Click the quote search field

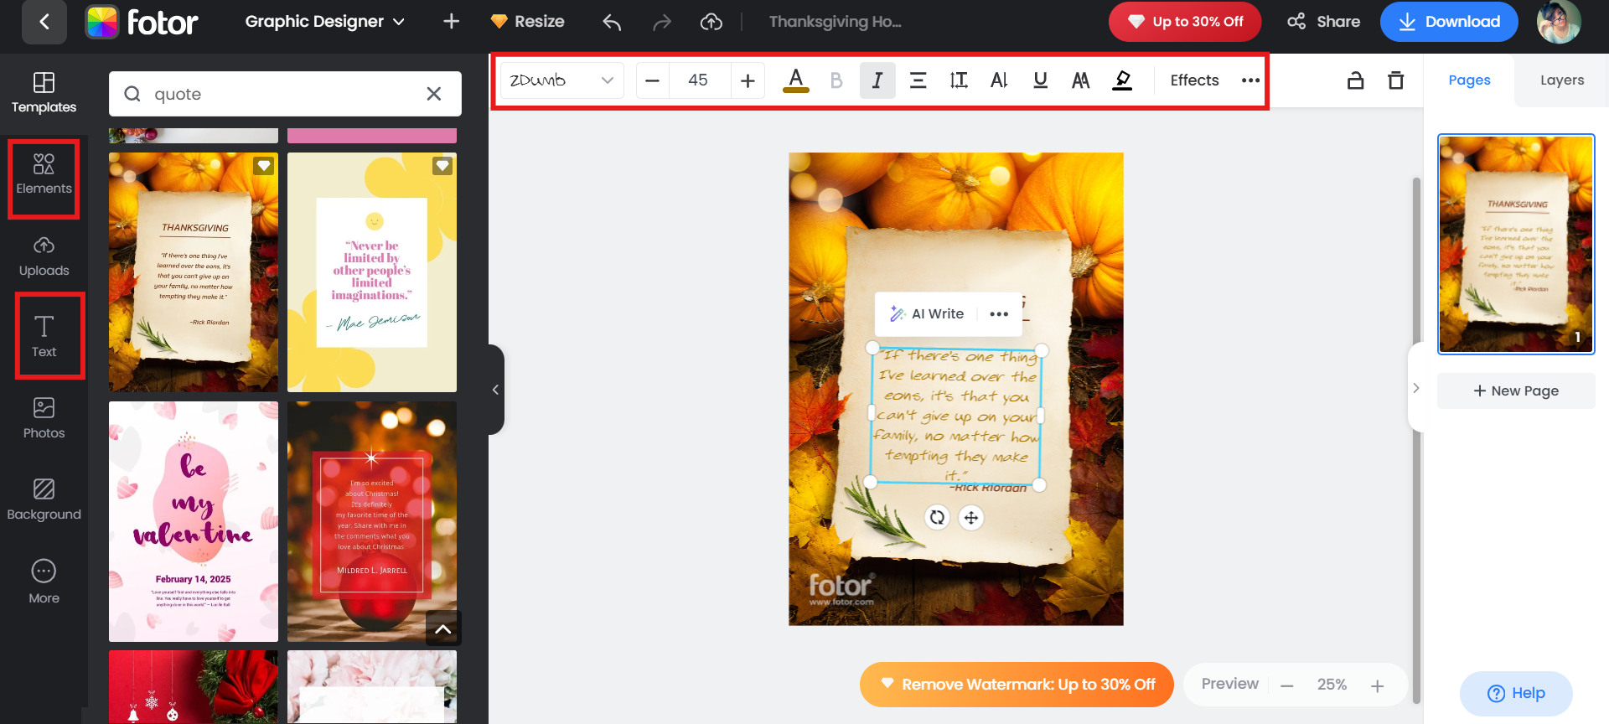[285, 94]
